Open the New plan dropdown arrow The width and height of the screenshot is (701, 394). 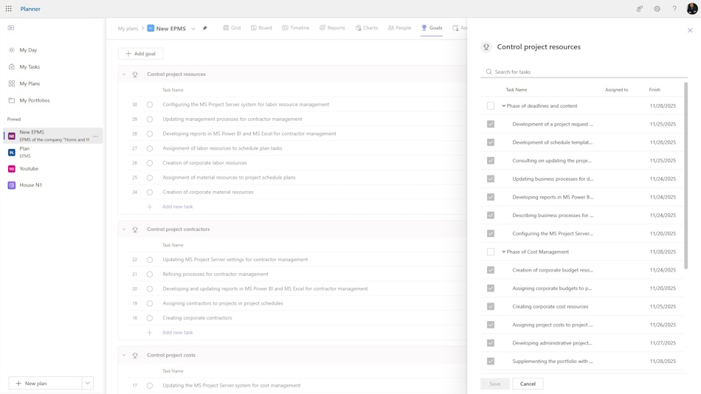point(88,383)
